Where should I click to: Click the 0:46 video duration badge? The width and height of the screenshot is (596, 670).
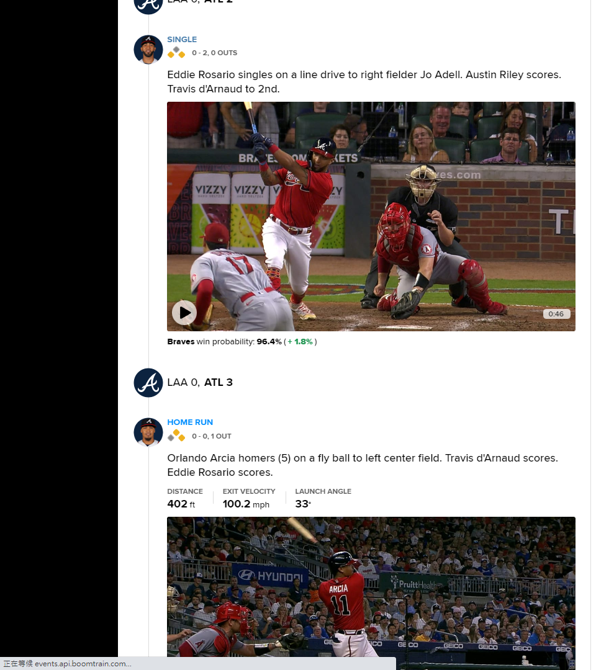[556, 314]
